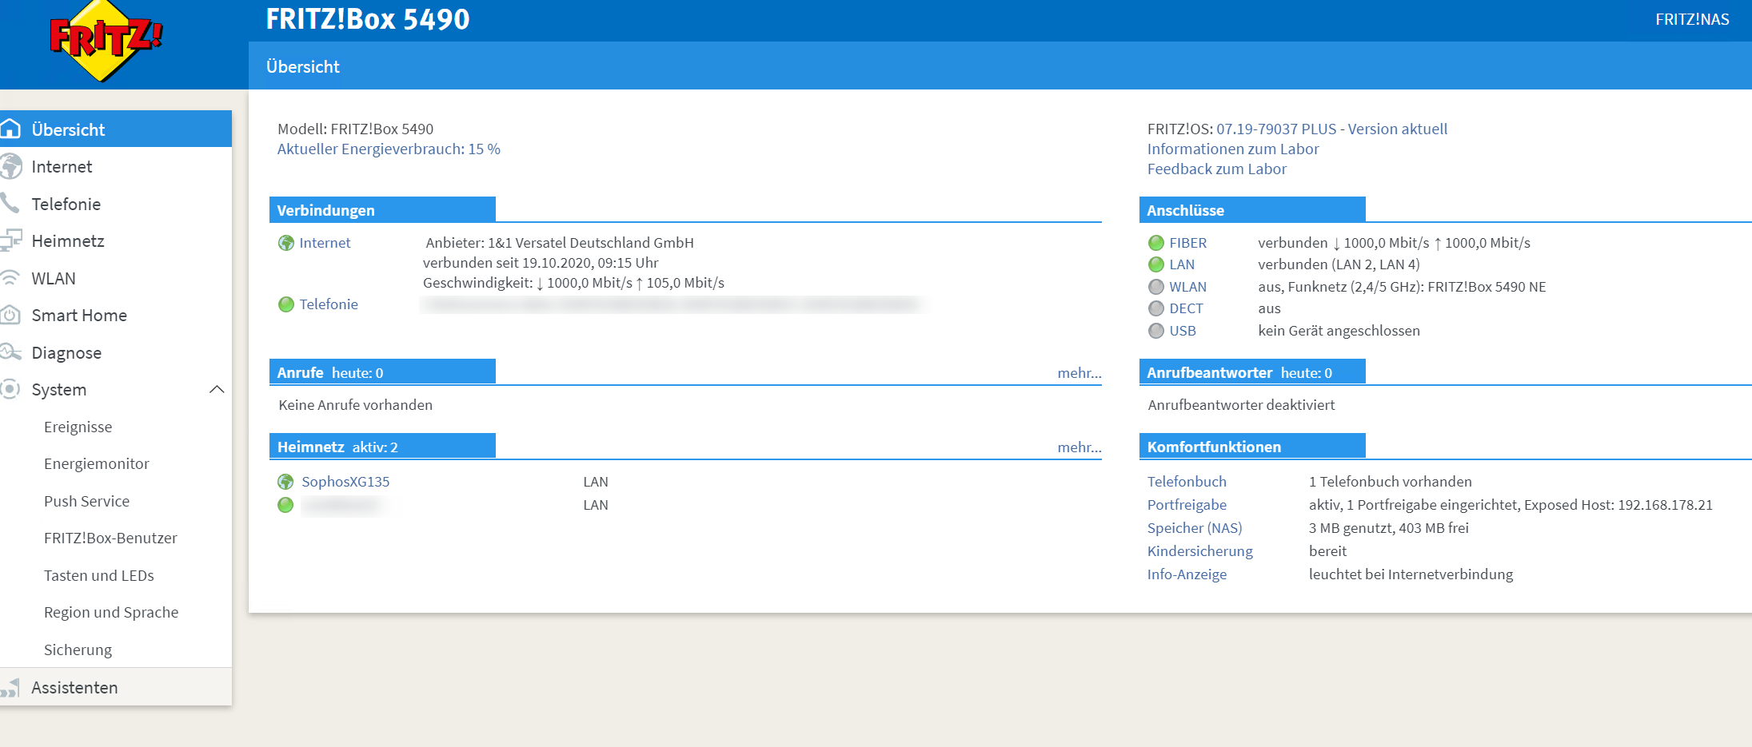Screen dimensions: 1752x747
Task: Click the FIBER link under Anschlüsse
Action: click(1188, 243)
